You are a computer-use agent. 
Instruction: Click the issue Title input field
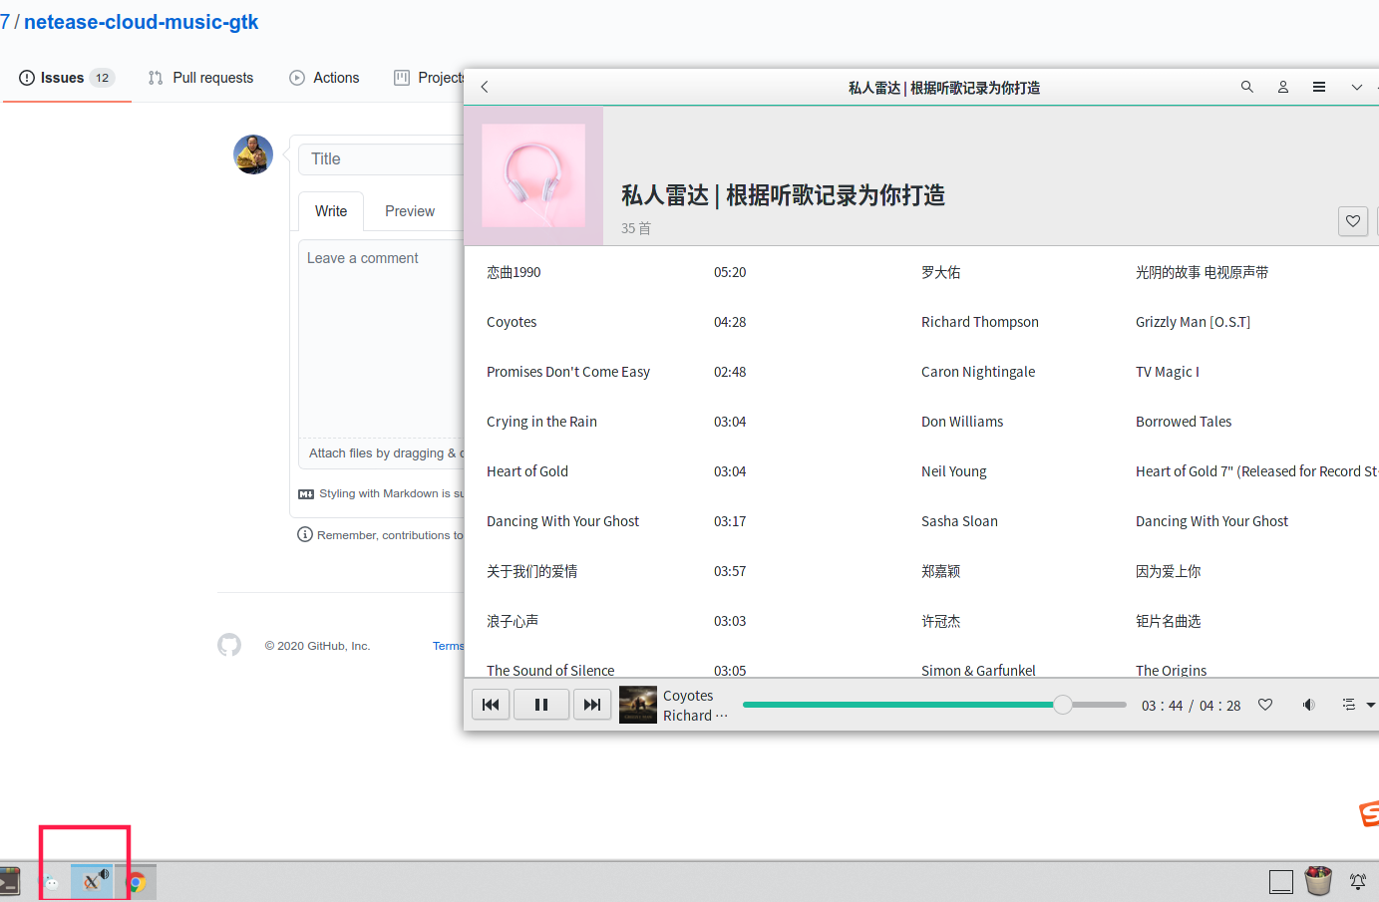381,159
